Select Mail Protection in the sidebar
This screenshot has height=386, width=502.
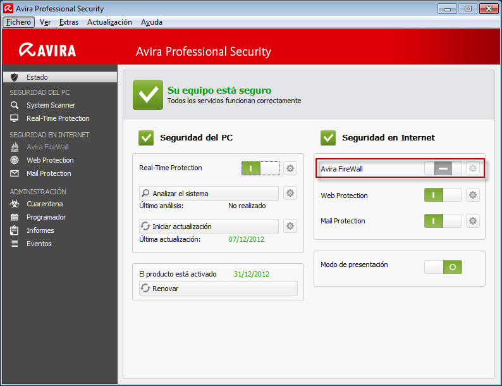point(49,173)
